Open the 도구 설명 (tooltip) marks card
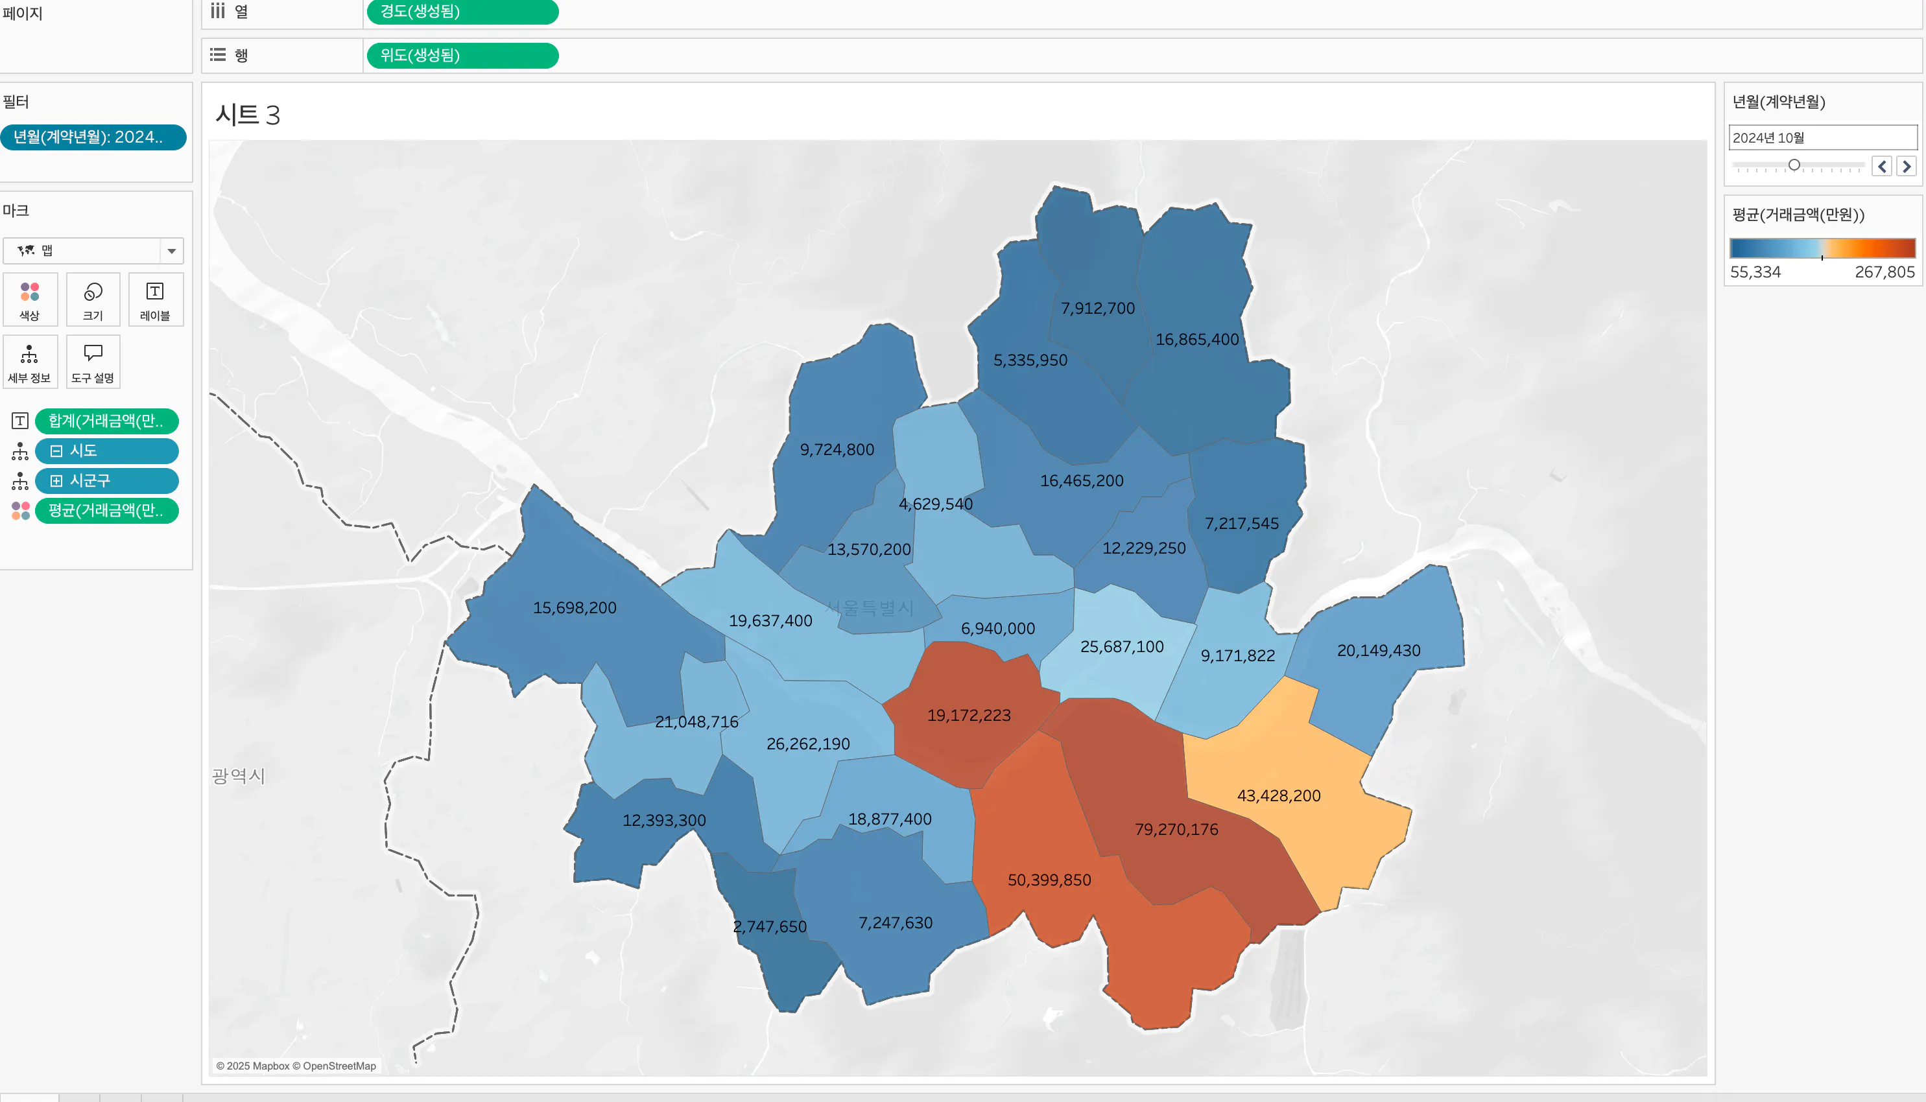Viewport: 1926px width, 1102px height. (x=93, y=362)
